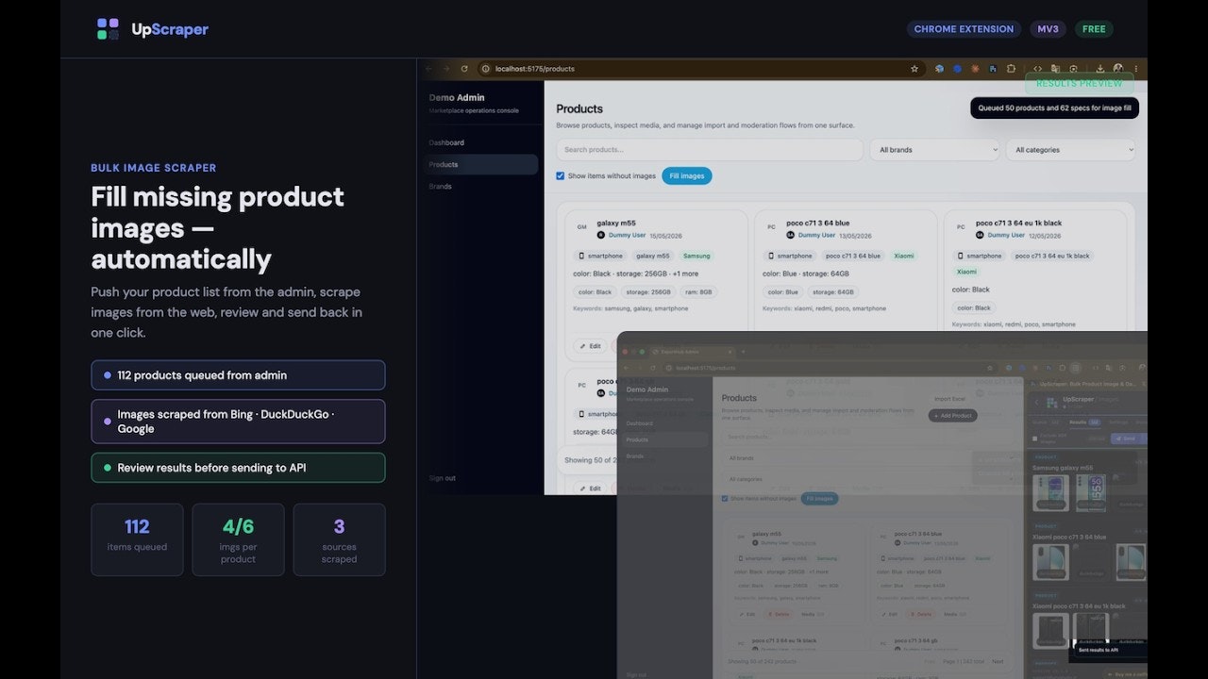The width and height of the screenshot is (1208, 679).
Task: Click Fill images button in front window
Action: pos(819,498)
